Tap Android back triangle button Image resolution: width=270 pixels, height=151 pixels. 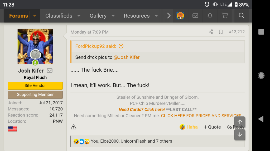point(261,119)
